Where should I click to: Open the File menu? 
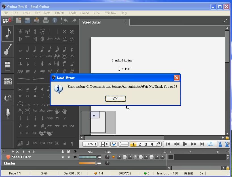click(x=6, y=13)
